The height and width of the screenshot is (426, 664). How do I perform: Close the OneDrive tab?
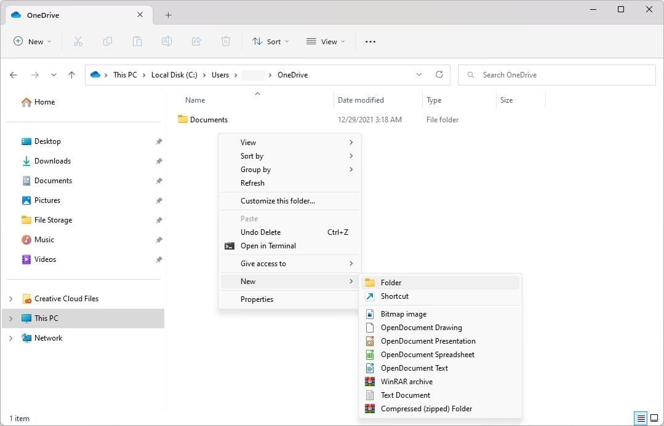click(x=140, y=15)
